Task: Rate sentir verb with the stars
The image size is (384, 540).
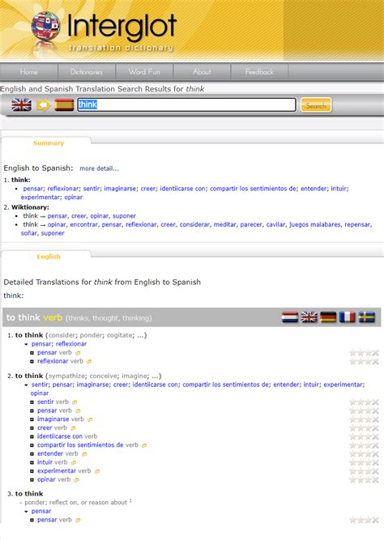Action: point(364,402)
